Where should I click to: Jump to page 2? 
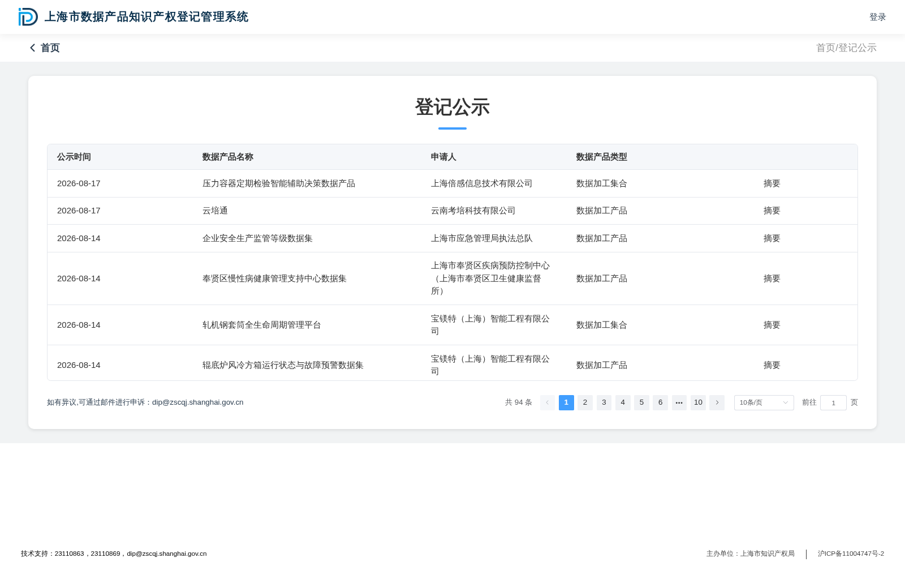pyautogui.click(x=585, y=402)
